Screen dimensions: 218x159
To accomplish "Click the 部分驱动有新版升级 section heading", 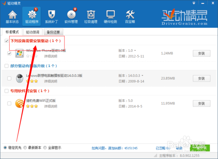I will pos(34,66).
